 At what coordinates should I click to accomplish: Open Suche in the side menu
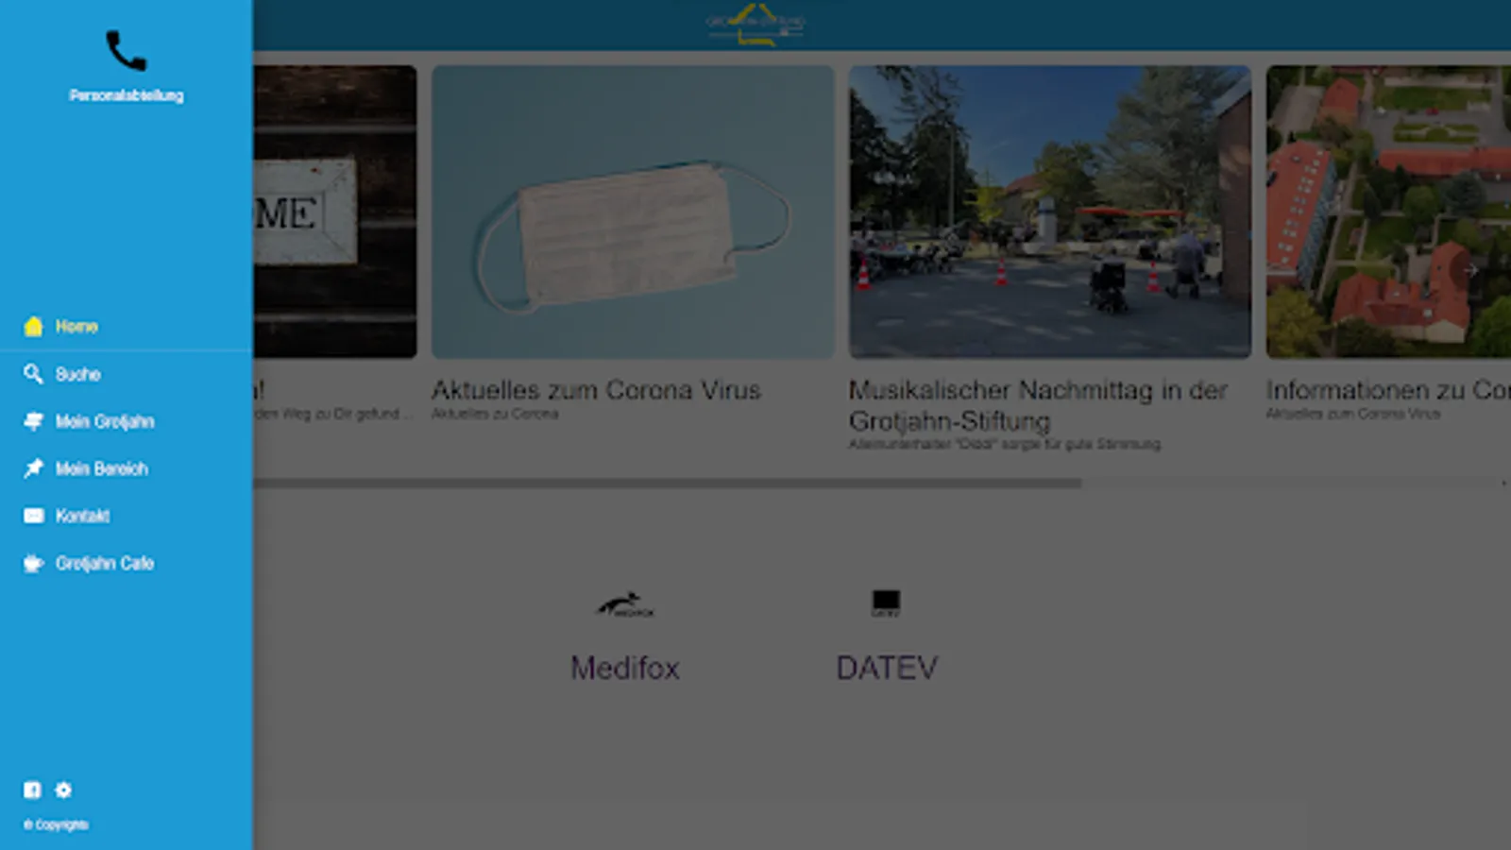tap(127, 374)
